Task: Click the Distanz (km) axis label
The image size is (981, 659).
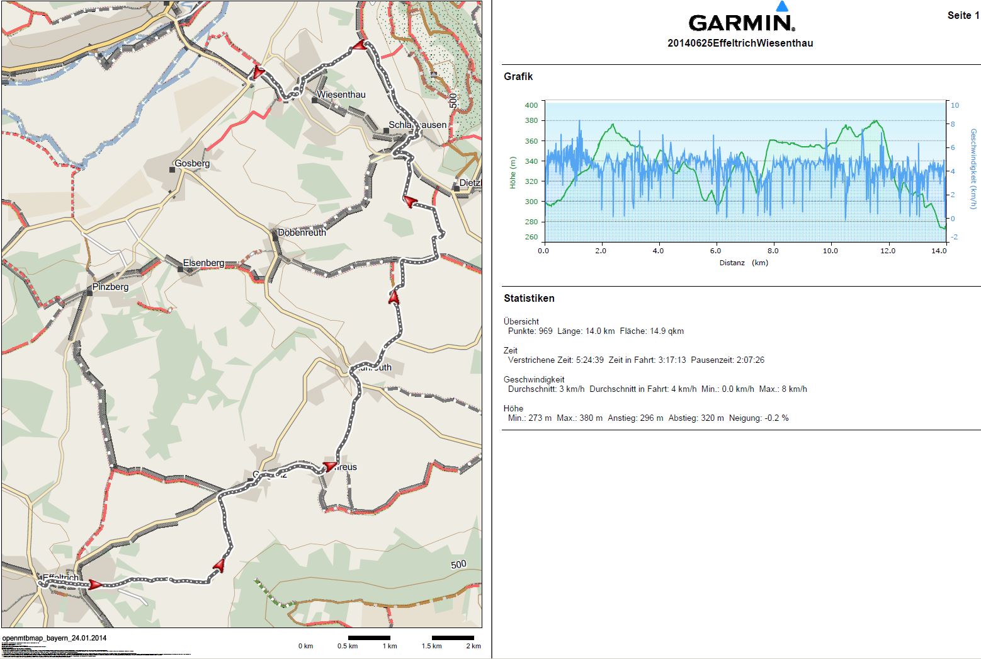Action: (x=744, y=263)
